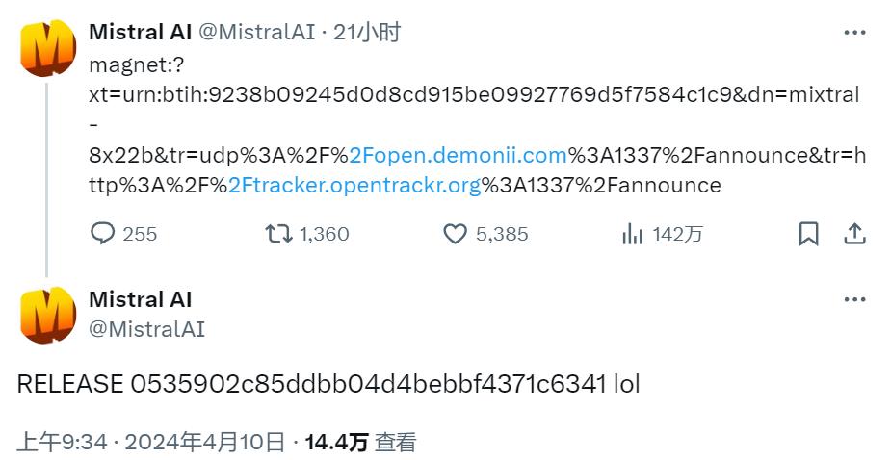Click Mistral AI avatar on second tweet
The image size is (891, 460).
(48, 316)
